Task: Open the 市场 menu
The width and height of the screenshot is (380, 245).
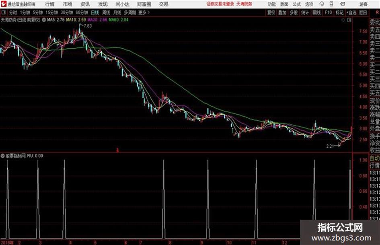Action: click(68, 4)
